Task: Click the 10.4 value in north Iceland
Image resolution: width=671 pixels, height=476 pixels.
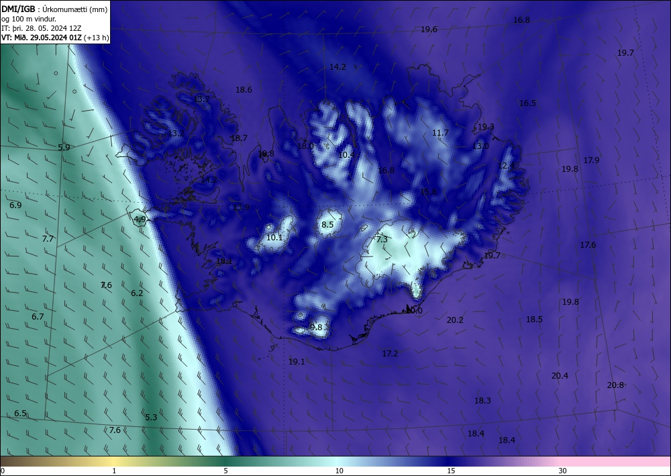Action: point(346,154)
